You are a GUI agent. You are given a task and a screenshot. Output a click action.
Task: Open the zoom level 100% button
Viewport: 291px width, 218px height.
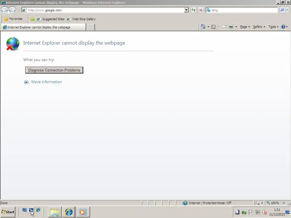click(x=273, y=203)
